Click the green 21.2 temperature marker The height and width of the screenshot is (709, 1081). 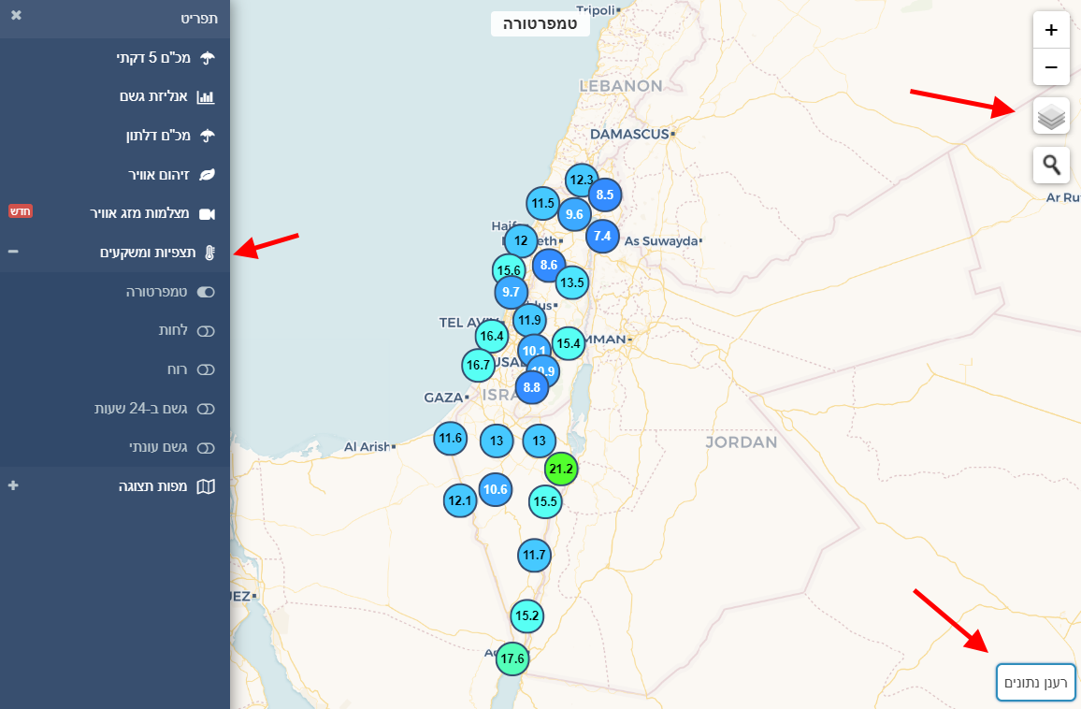coord(561,469)
